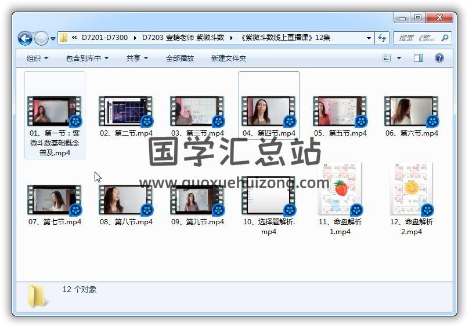
Task: Click the folder icon in address bar
Action: (63, 38)
